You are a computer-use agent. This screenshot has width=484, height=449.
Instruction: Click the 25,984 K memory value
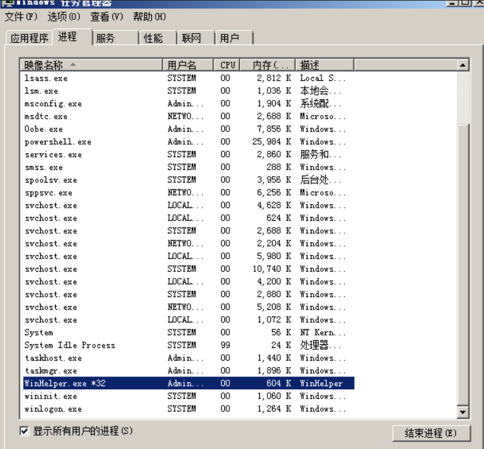[271, 142]
